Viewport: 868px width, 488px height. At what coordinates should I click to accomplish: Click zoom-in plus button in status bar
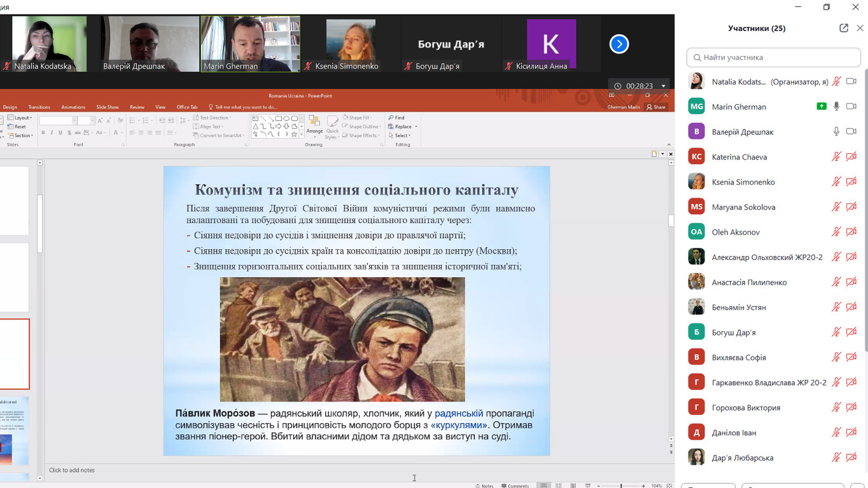[x=643, y=485]
